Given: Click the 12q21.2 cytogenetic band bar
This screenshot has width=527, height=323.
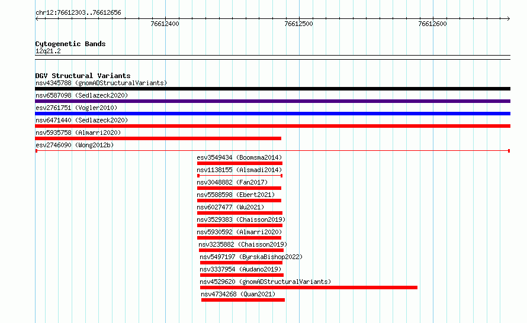Looking at the screenshot, I should click(272, 57).
